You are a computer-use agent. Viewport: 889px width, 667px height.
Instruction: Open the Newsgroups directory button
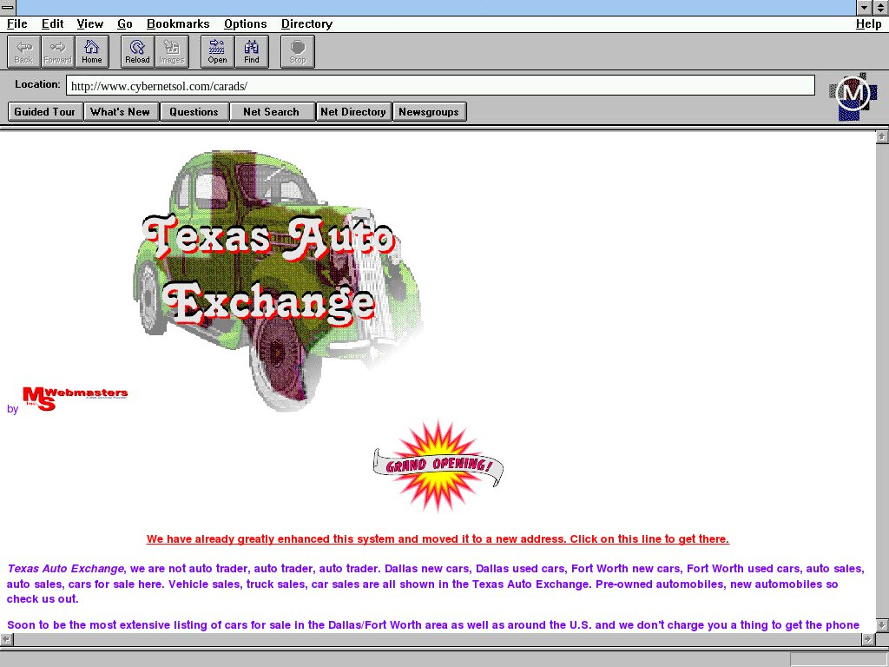click(429, 111)
